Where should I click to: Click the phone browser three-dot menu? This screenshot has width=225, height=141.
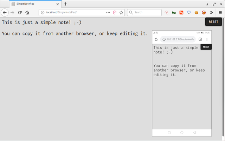[207, 39]
